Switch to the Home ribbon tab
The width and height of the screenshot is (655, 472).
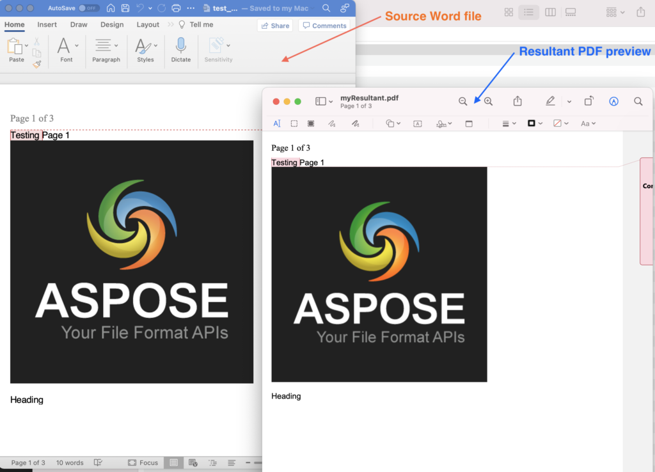click(15, 25)
